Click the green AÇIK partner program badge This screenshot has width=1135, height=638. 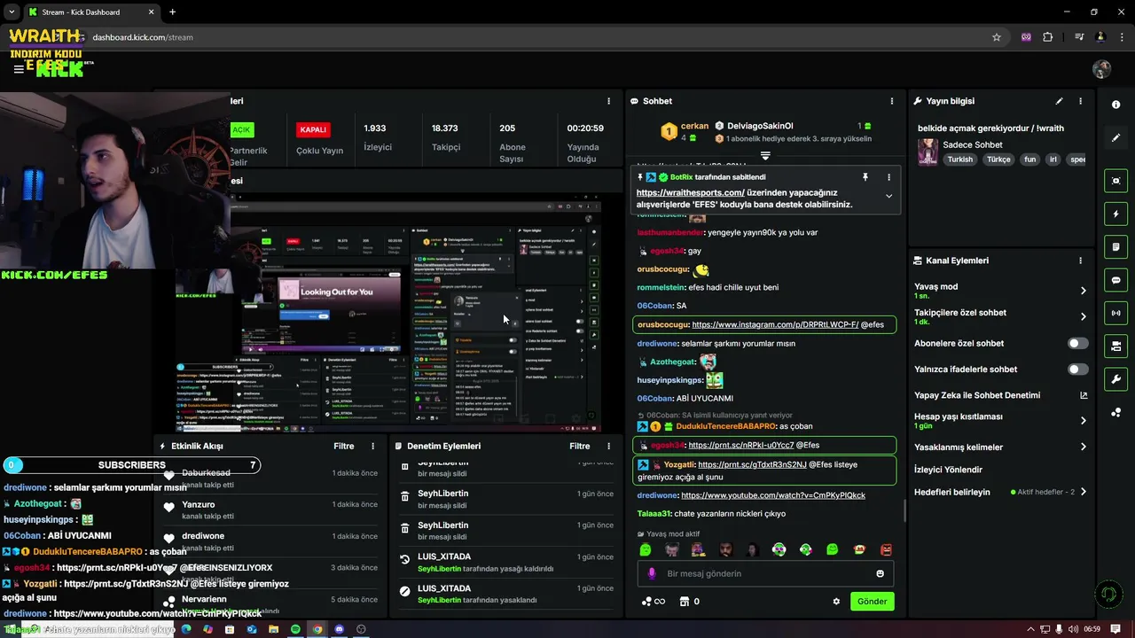click(x=241, y=129)
